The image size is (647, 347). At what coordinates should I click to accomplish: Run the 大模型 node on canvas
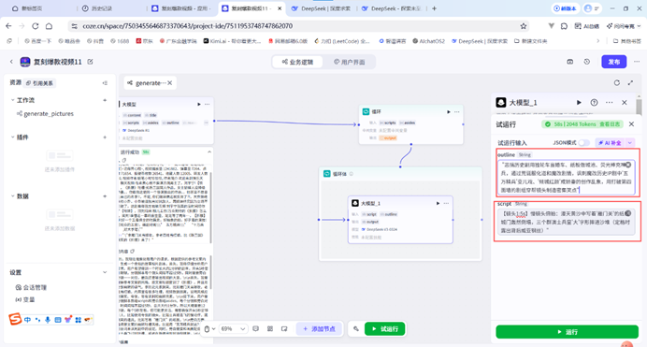[x=199, y=105]
